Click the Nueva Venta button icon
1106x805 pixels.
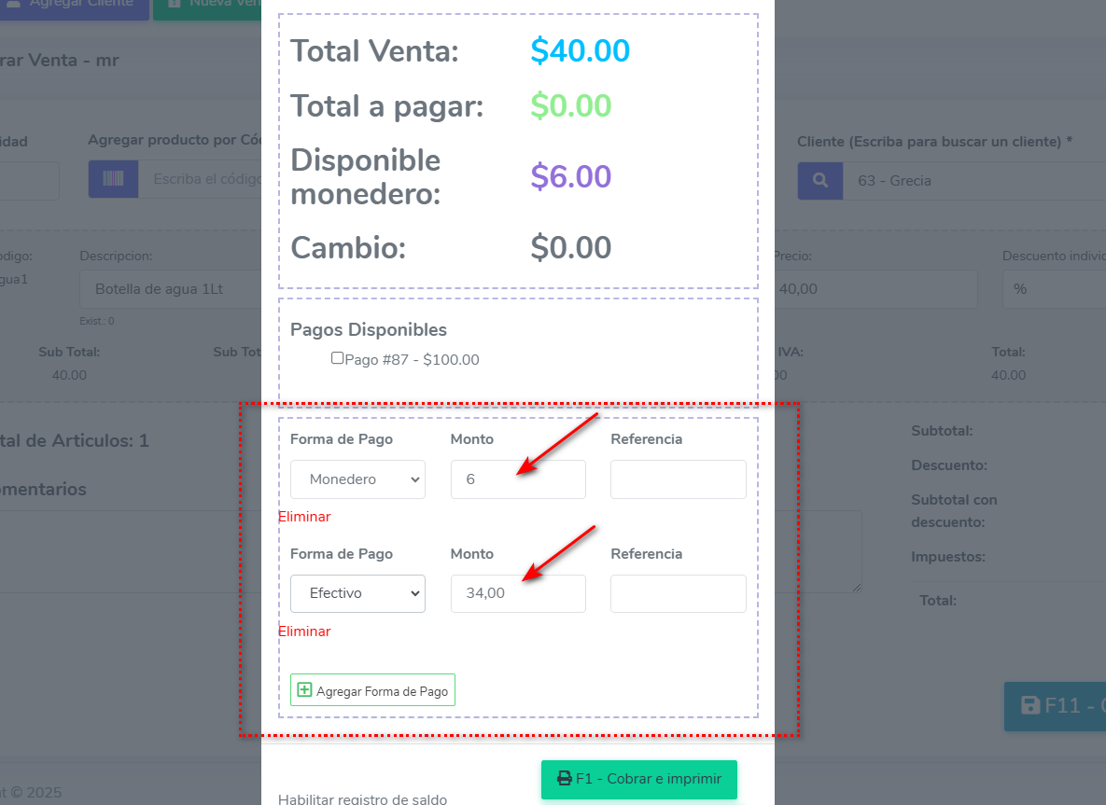tap(174, 3)
